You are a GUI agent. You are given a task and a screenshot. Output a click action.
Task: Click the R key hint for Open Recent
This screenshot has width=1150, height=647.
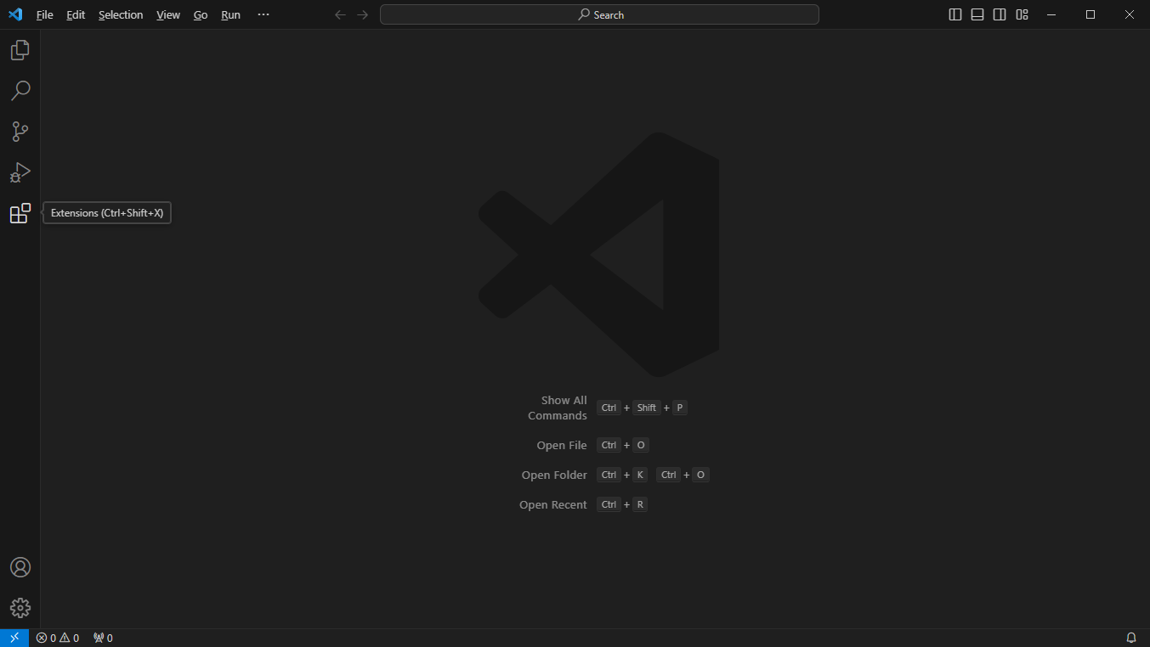(x=640, y=504)
